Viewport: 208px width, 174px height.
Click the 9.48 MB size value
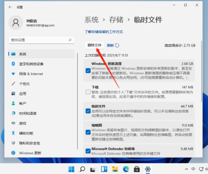click(x=187, y=149)
